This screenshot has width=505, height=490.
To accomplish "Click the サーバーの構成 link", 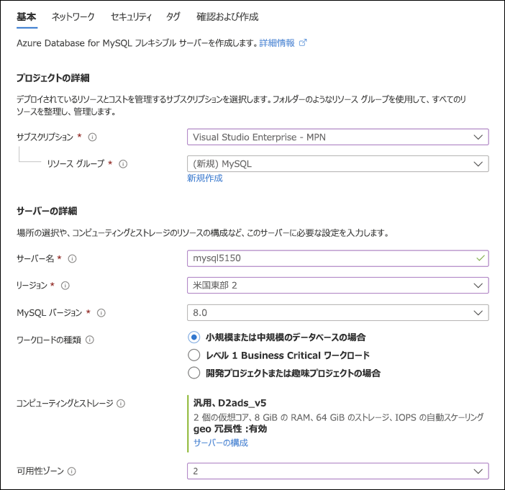I will click(x=221, y=443).
